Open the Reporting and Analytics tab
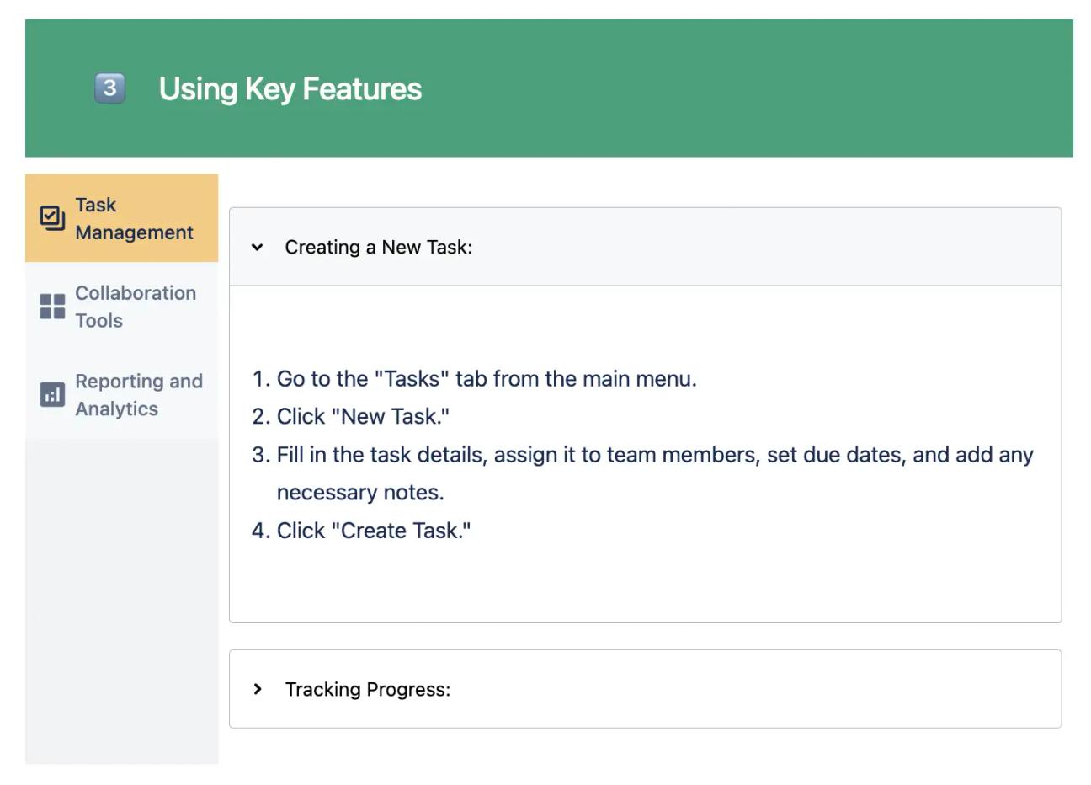 point(121,394)
